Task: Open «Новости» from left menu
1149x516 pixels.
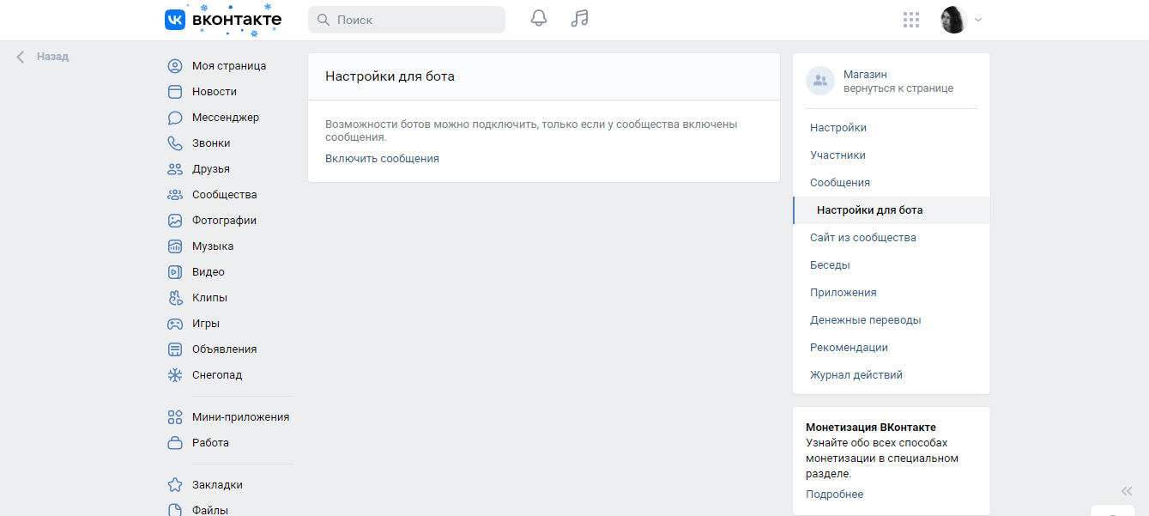Action: coord(215,92)
